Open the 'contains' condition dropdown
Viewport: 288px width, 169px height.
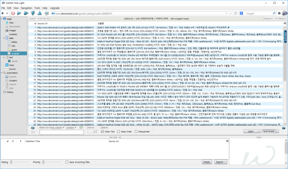(x=71, y=128)
